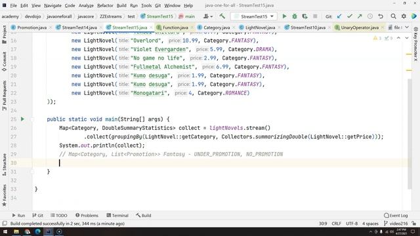Open the Terminal tool window
Viewport: 420px width, 236px height.
point(117,216)
